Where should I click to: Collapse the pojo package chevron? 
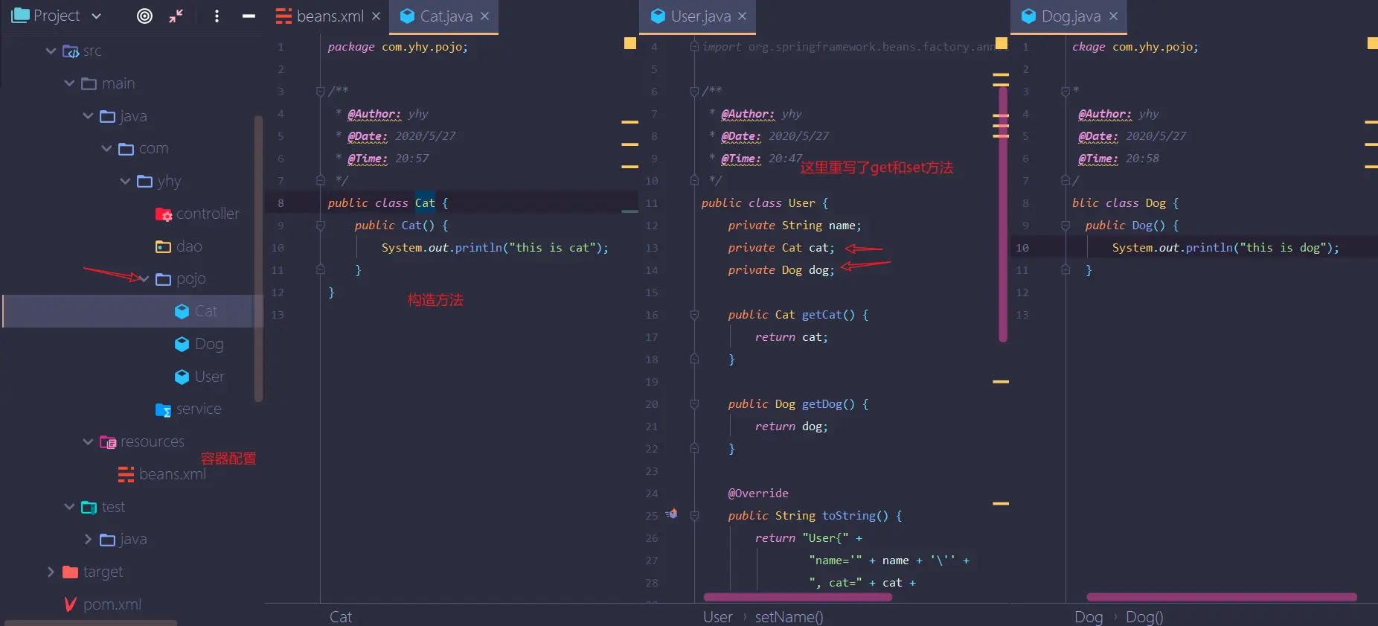point(144,278)
